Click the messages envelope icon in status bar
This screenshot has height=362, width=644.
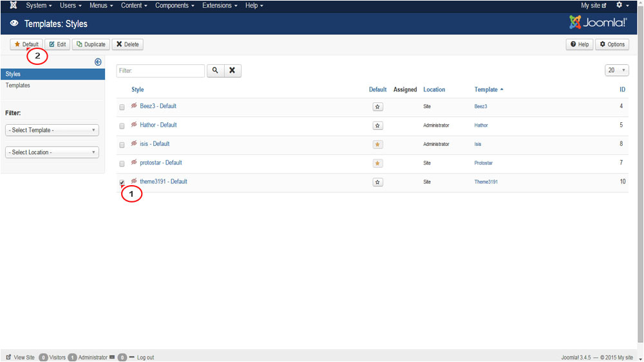[112, 357]
